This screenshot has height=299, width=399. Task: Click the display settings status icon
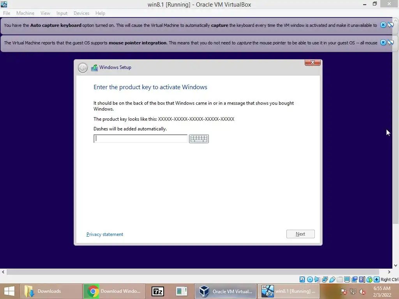point(347,280)
